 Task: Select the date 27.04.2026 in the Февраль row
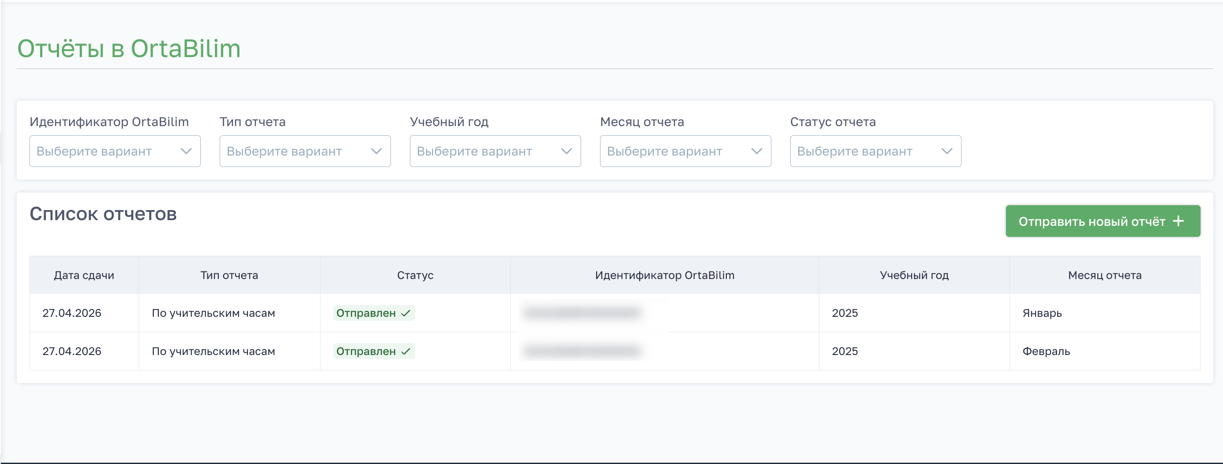coord(72,352)
